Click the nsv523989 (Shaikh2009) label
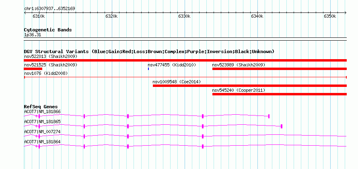This screenshot has height=169, width=358. tap(239, 65)
